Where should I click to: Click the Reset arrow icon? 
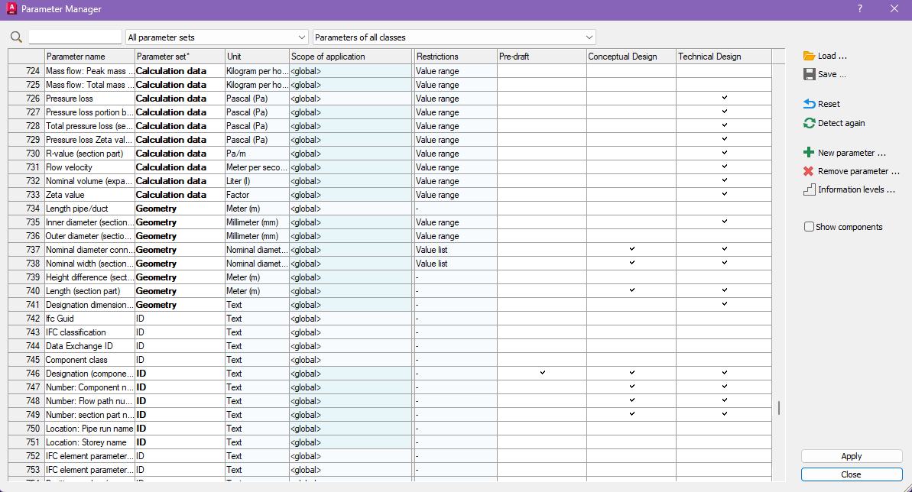tap(809, 104)
